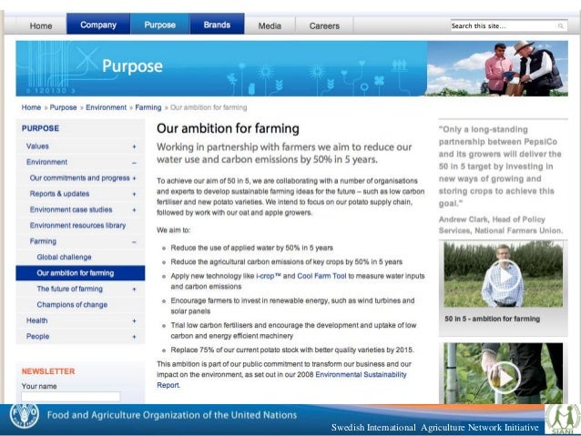
Task: Click the Our ambition for farming heading
Action: click(x=228, y=128)
